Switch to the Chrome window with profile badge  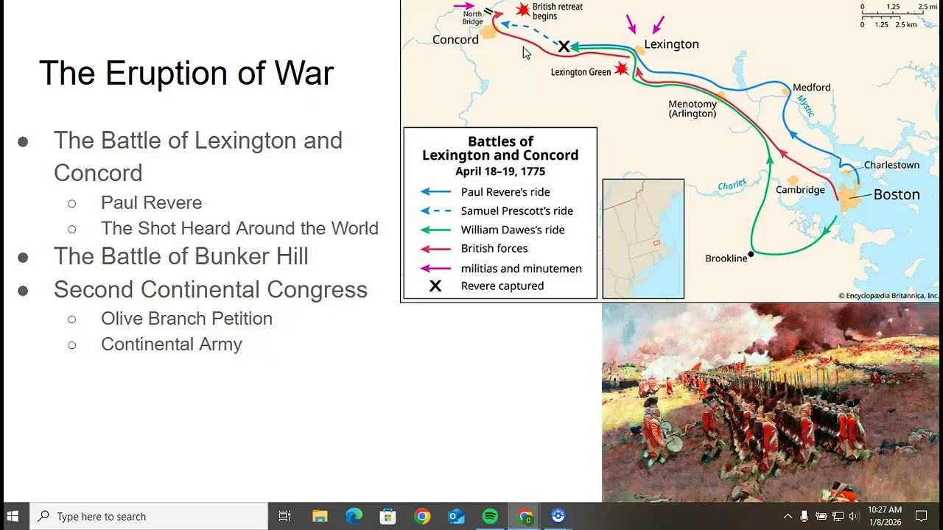(525, 516)
